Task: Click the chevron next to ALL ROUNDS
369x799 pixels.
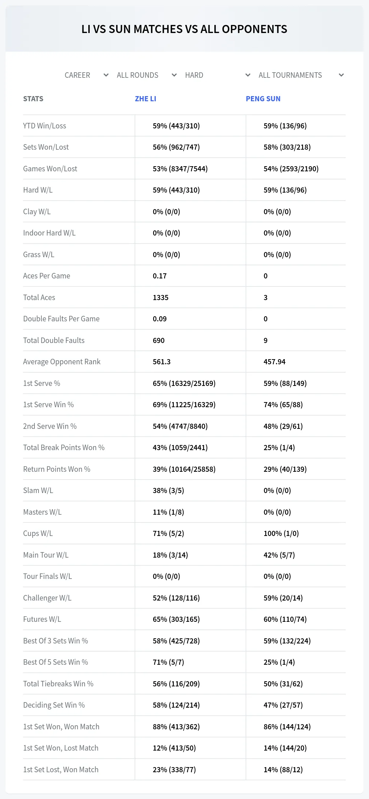Action: pos(174,75)
